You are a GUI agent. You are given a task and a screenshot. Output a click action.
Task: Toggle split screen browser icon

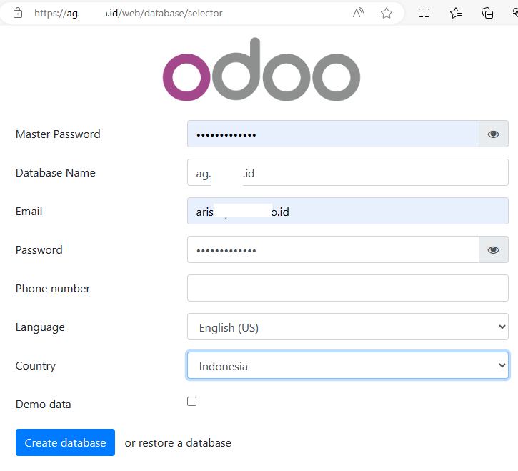424,13
